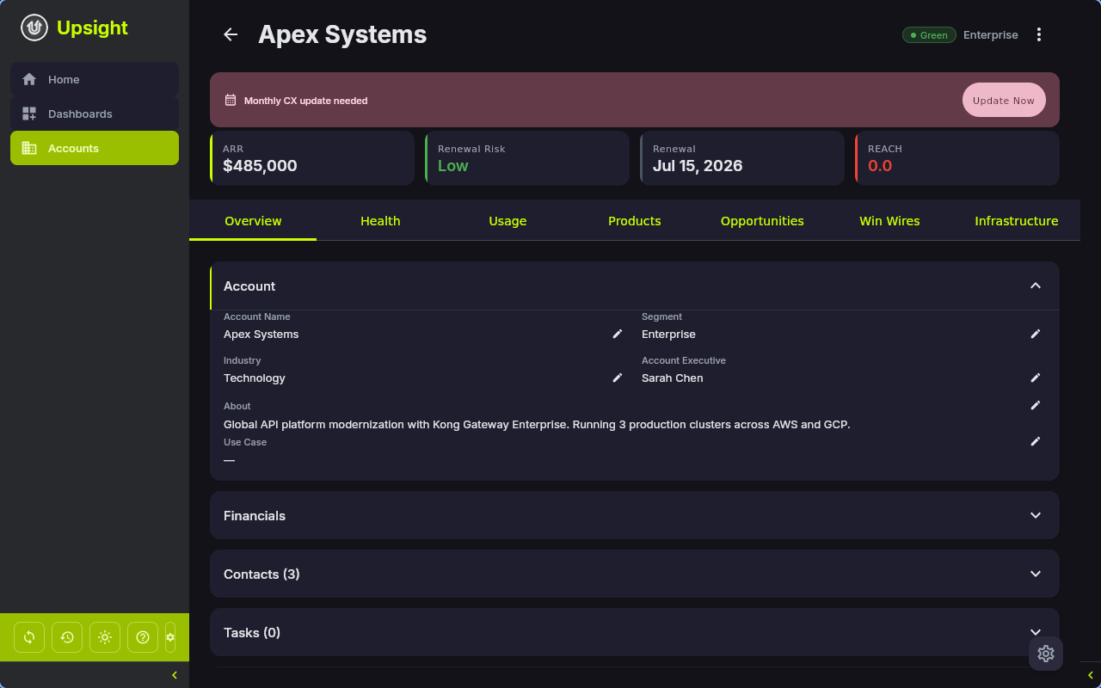Switch to the Health tab
This screenshot has height=688, width=1101.
tap(380, 220)
